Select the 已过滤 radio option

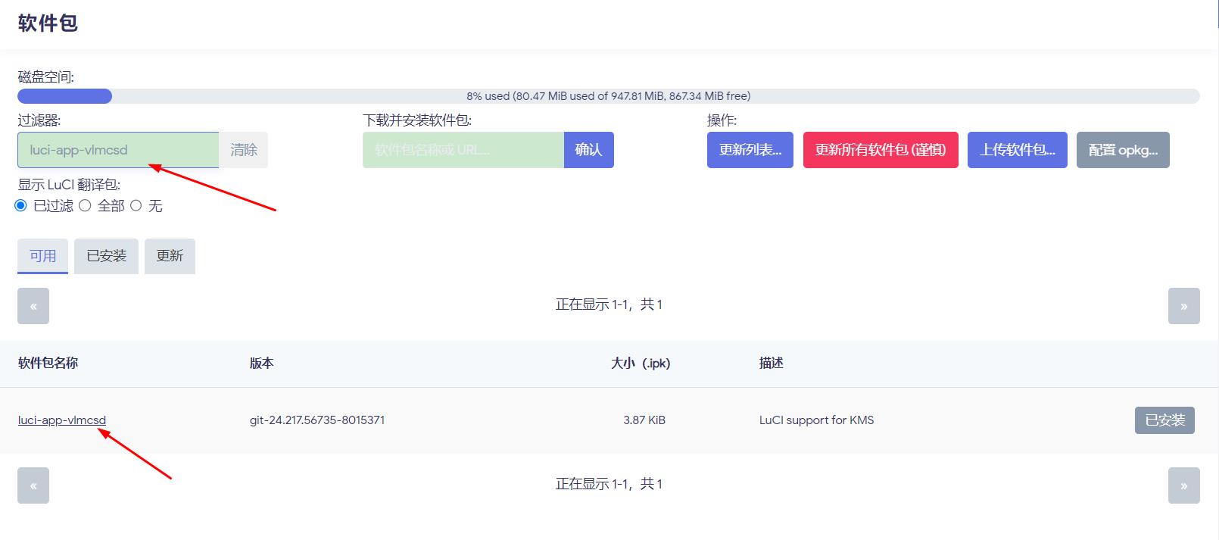[21, 206]
